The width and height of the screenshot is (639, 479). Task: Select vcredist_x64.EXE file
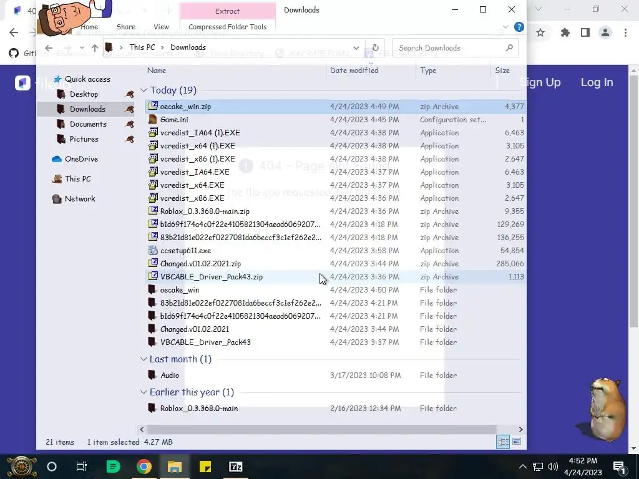coord(192,185)
